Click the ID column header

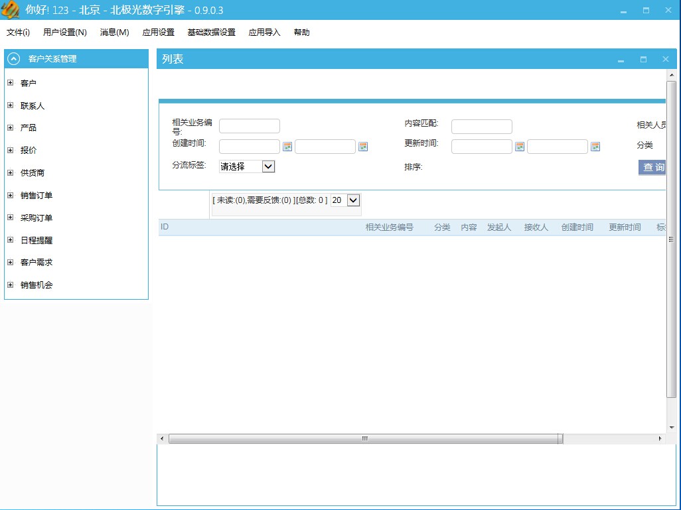pos(164,227)
